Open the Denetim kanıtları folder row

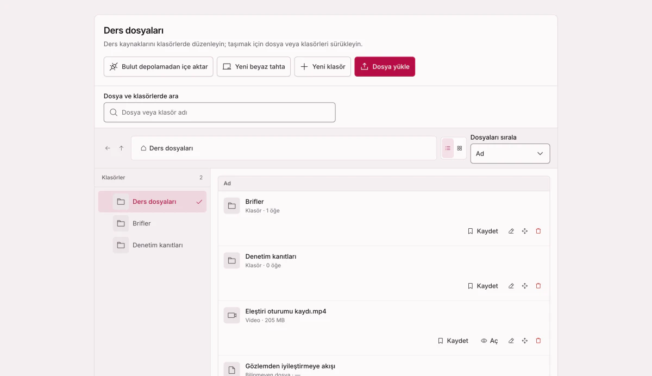[x=384, y=273]
